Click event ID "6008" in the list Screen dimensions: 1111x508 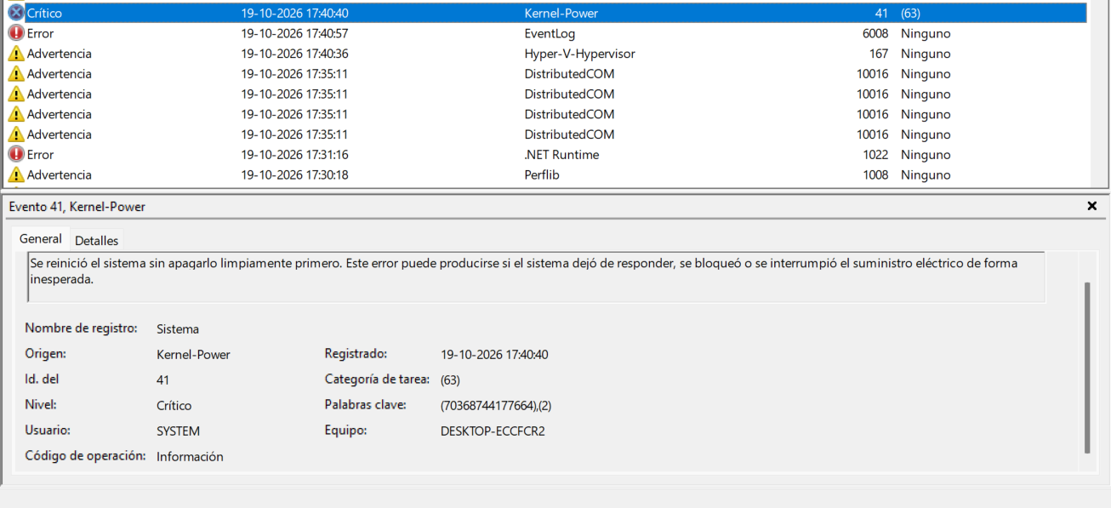(x=875, y=33)
